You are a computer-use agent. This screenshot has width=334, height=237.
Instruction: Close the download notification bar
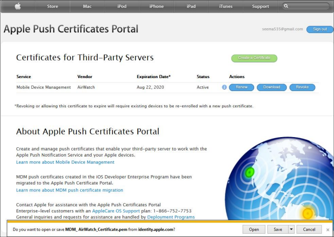coord(328,230)
